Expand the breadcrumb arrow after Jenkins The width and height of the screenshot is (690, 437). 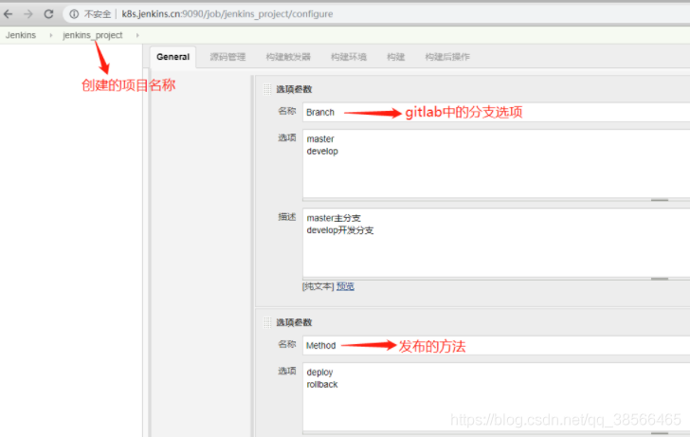[x=51, y=35]
